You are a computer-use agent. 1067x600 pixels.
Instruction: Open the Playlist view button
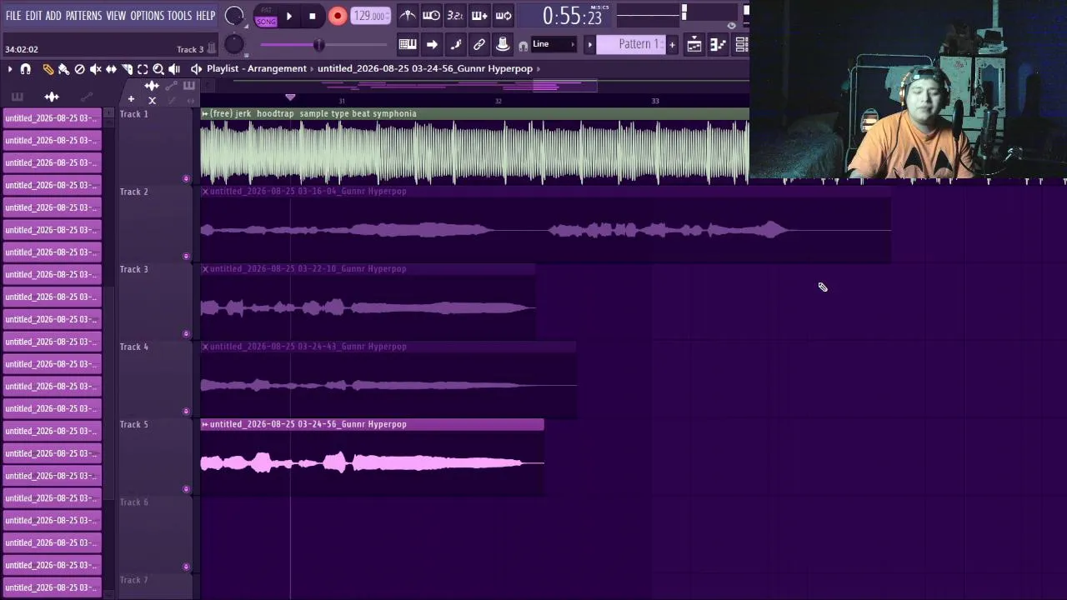694,45
